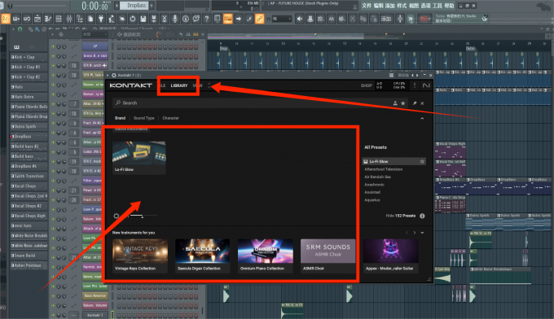Toggle mute LED of LP channel
The height and width of the screenshot is (319, 554).
tap(53, 46)
